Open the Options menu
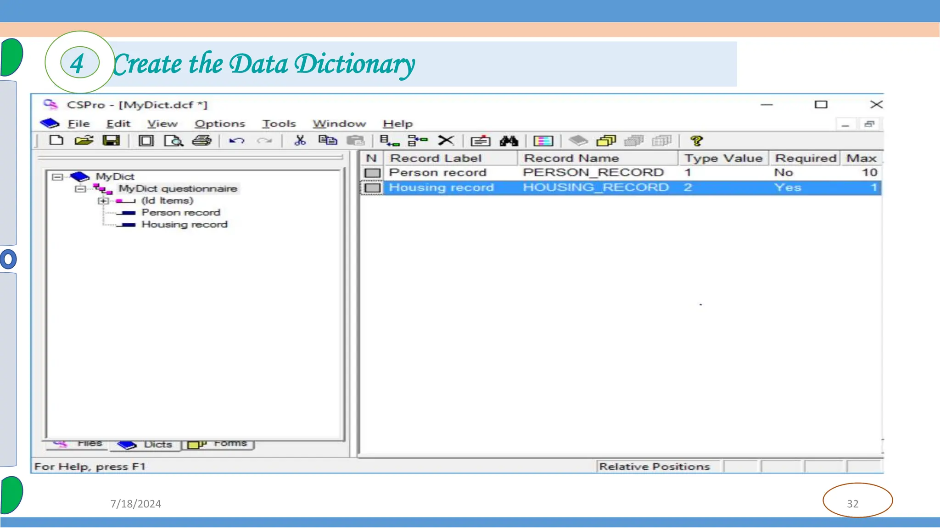 click(220, 124)
